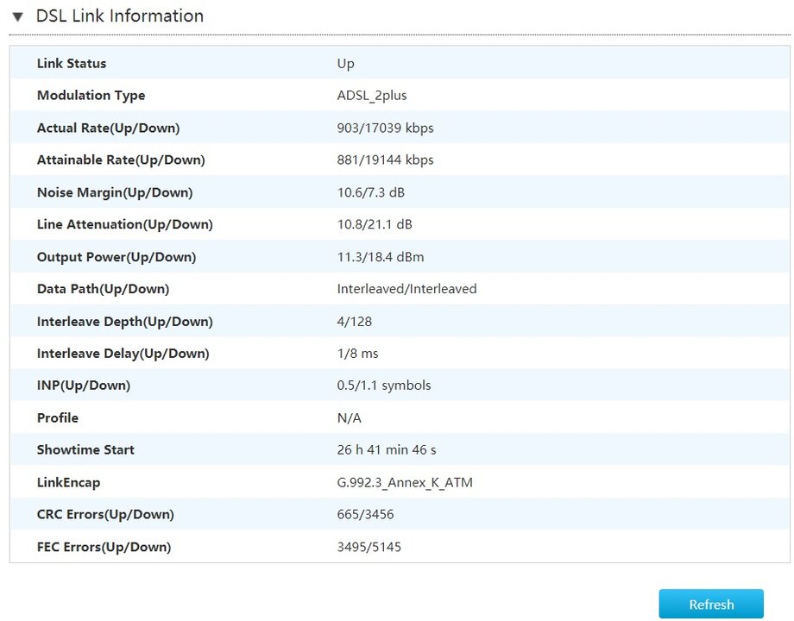Click the Modulation Type row label

91,96
